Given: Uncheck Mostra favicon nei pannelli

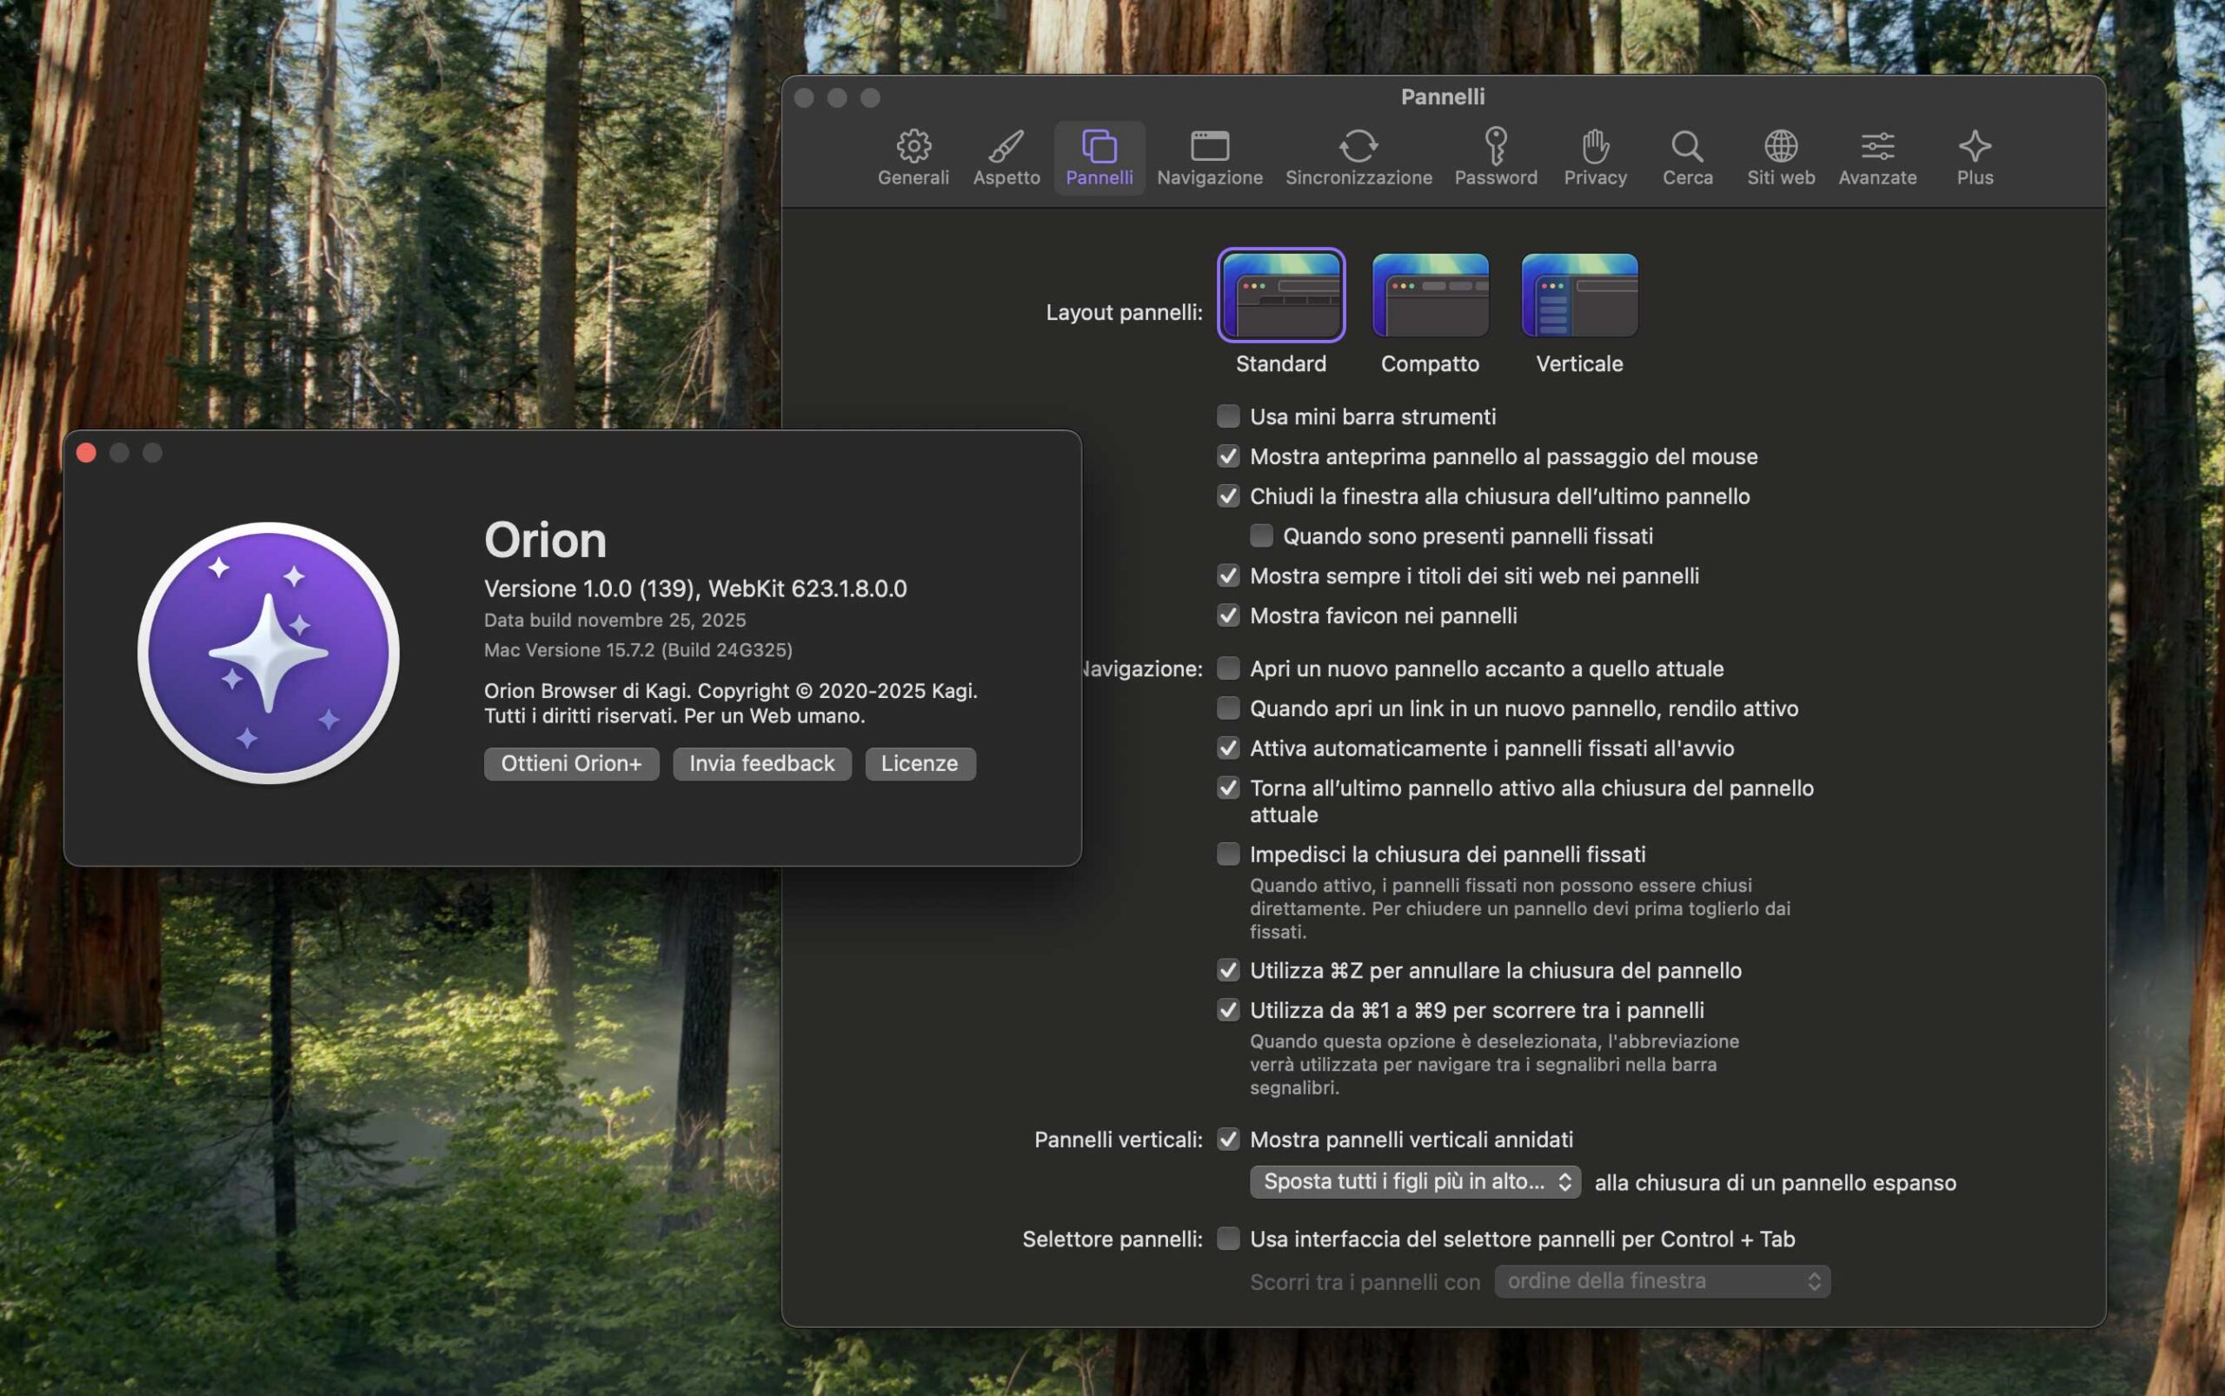Looking at the screenshot, I should [1228, 615].
